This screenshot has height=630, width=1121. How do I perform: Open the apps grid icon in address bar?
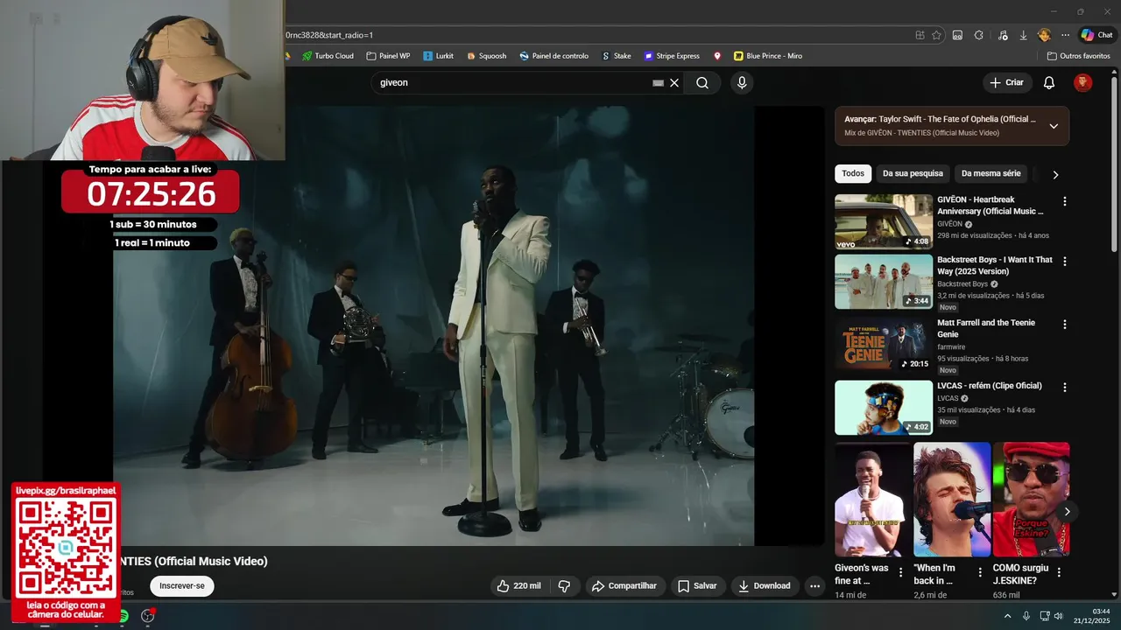point(920,35)
